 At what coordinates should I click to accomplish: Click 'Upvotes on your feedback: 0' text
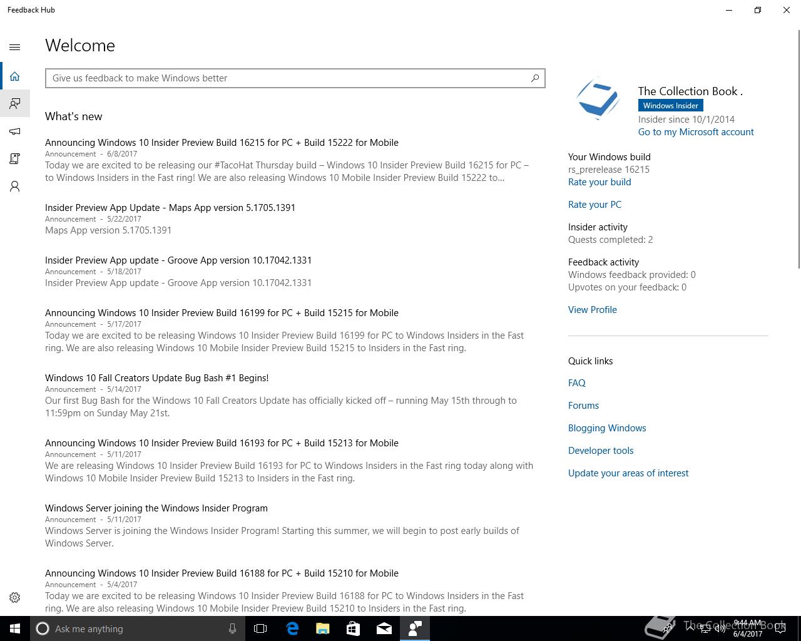627,287
